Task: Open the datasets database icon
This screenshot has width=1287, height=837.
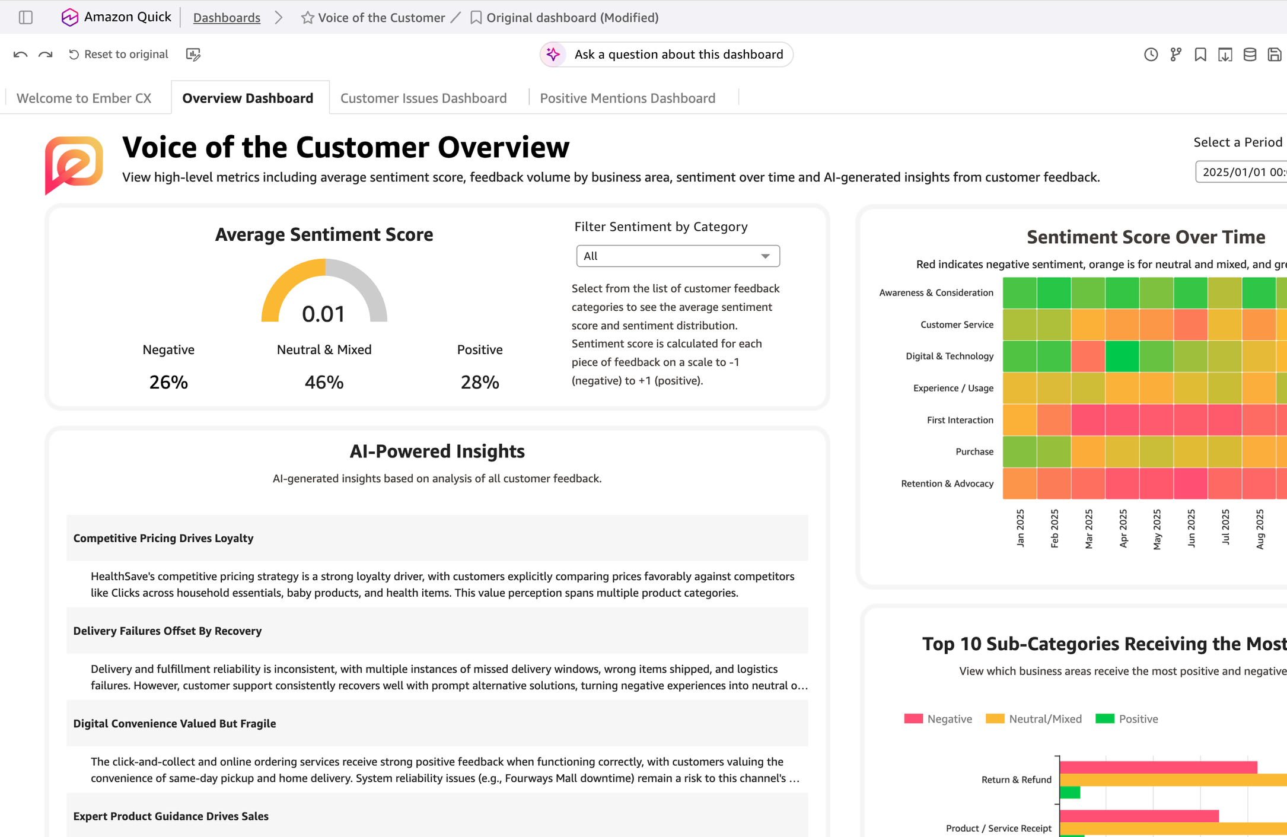Action: (1250, 55)
